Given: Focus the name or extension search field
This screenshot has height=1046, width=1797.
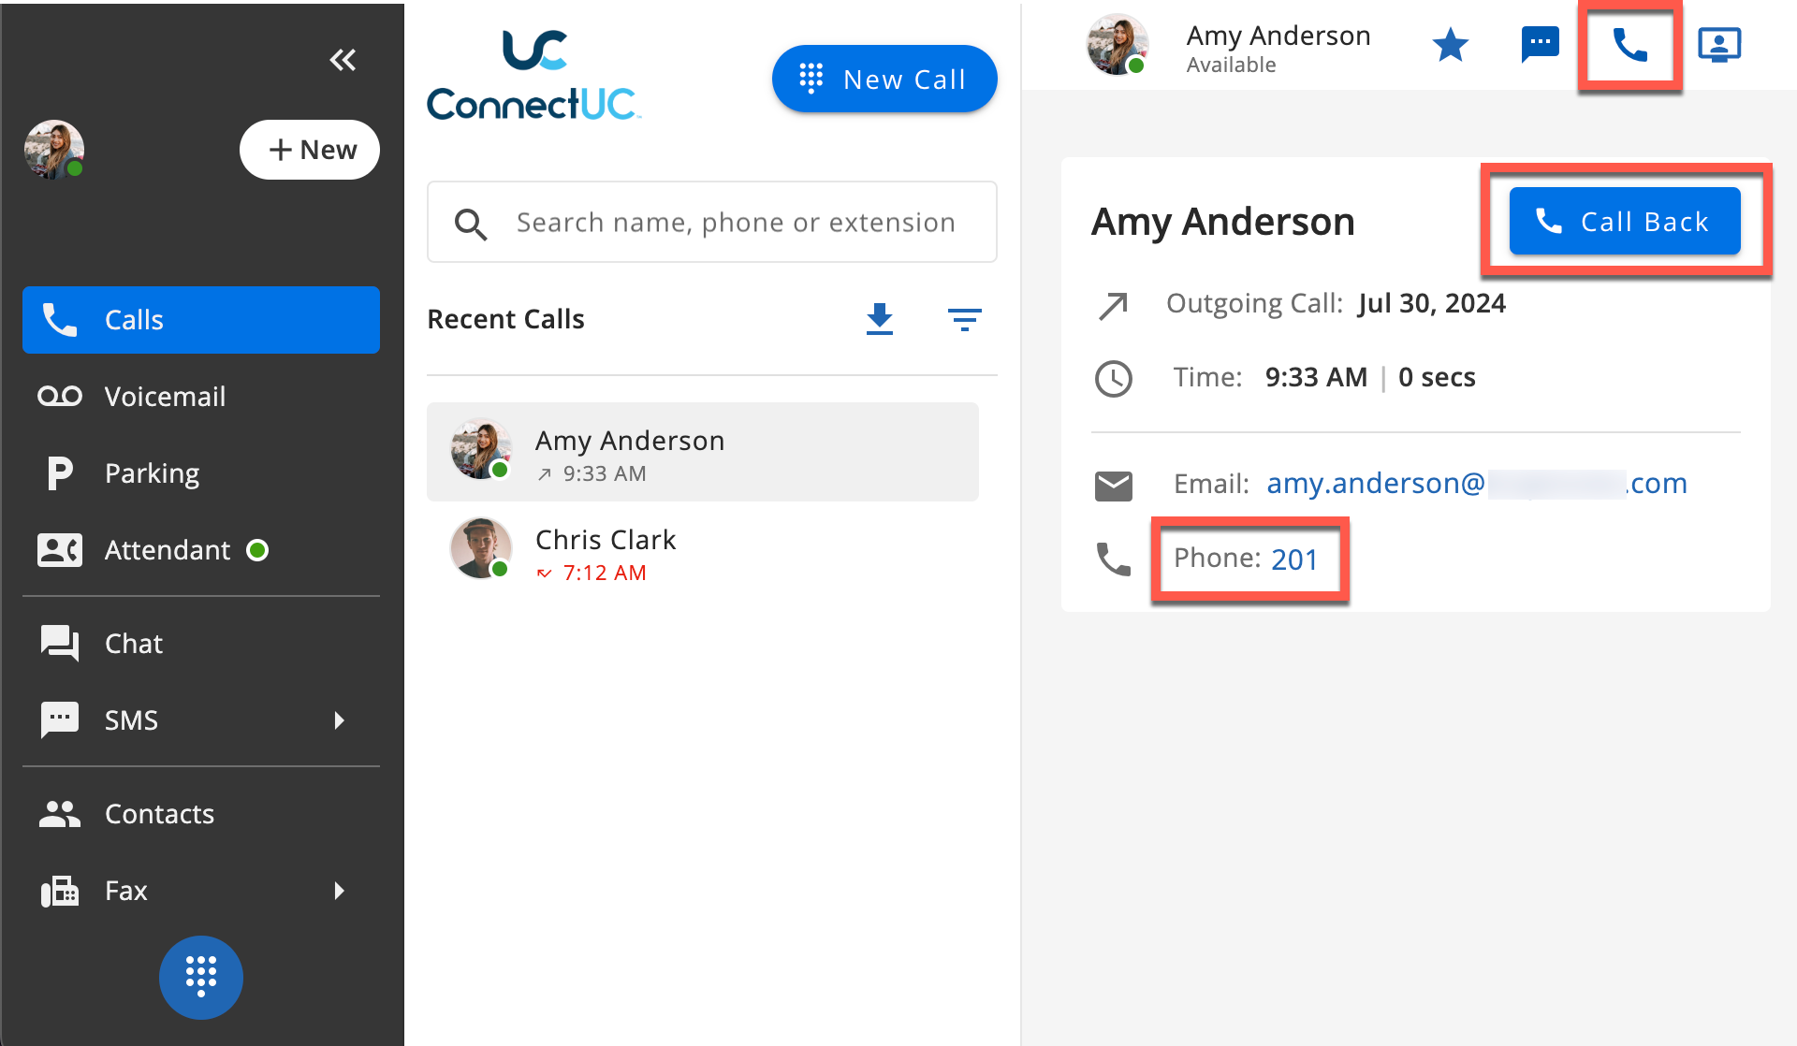Looking at the screenshot, I should pyautogui.click(x=735, y=223).
